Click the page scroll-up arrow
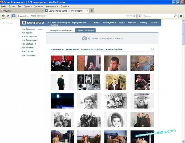Viewport: 185px width, 143px height. 183,21
